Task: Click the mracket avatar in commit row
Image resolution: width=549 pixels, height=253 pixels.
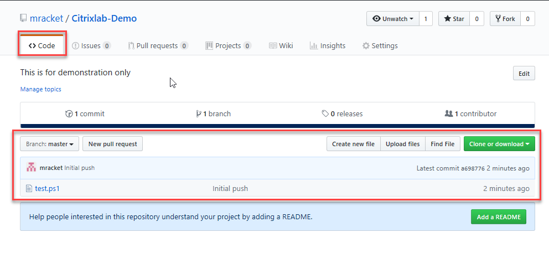Action: (x=31, y=168)
